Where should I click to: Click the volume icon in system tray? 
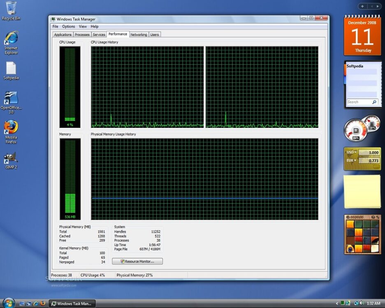coord(362,303)
